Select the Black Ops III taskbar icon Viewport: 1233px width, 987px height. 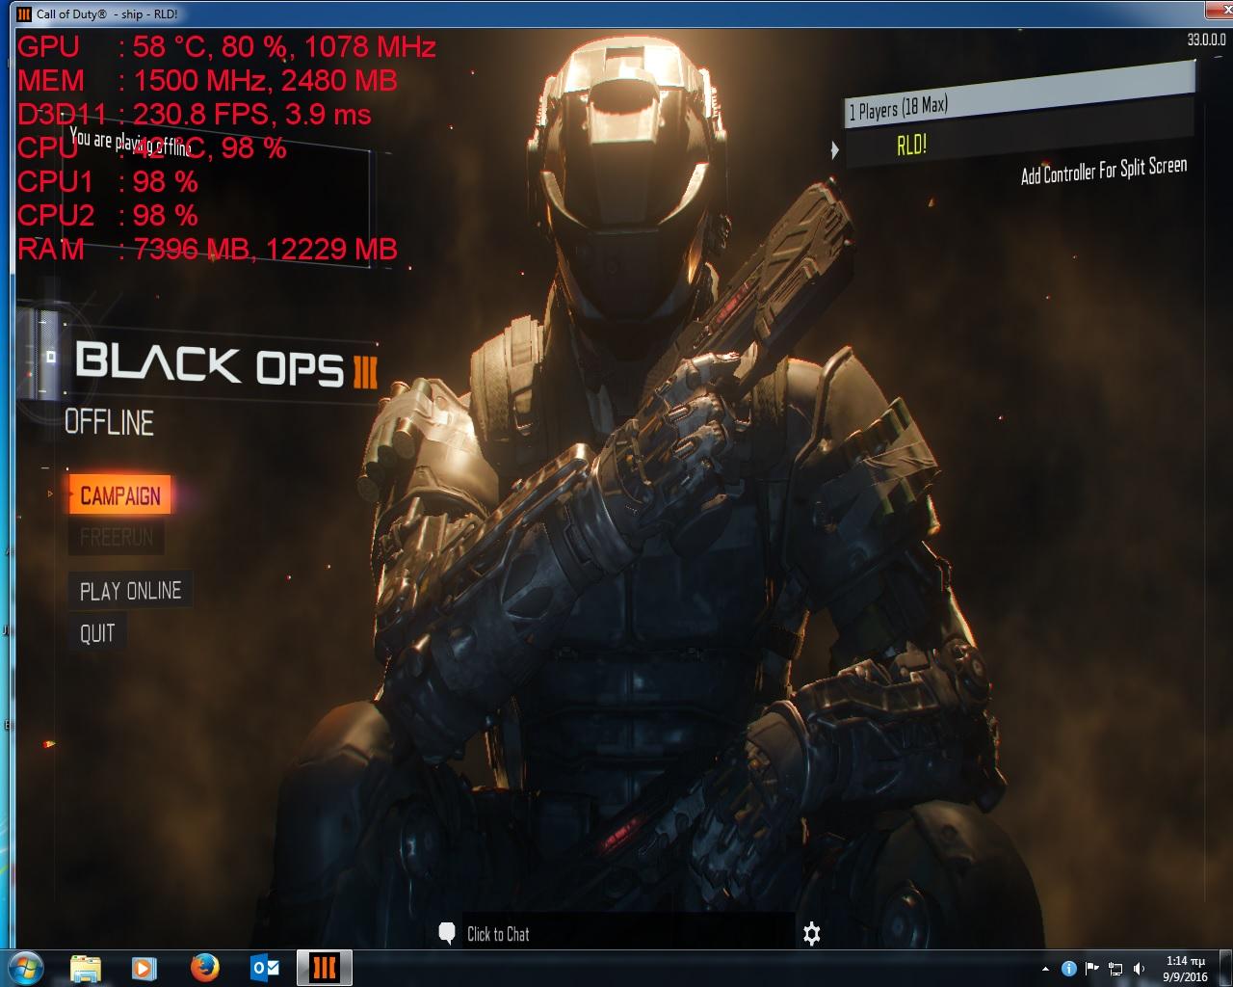[325, 968]
